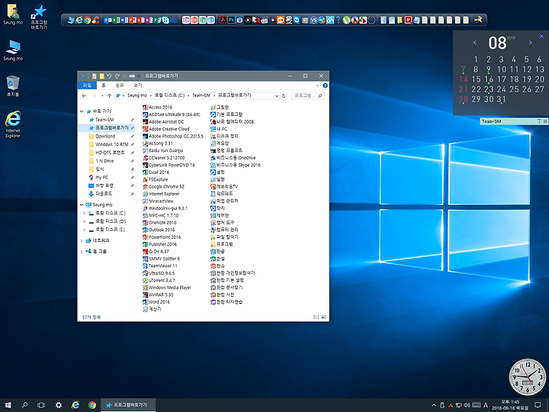Screen dimensions: 549x412
Task: Open the File ribbon tab
Action: pos(87,85)
